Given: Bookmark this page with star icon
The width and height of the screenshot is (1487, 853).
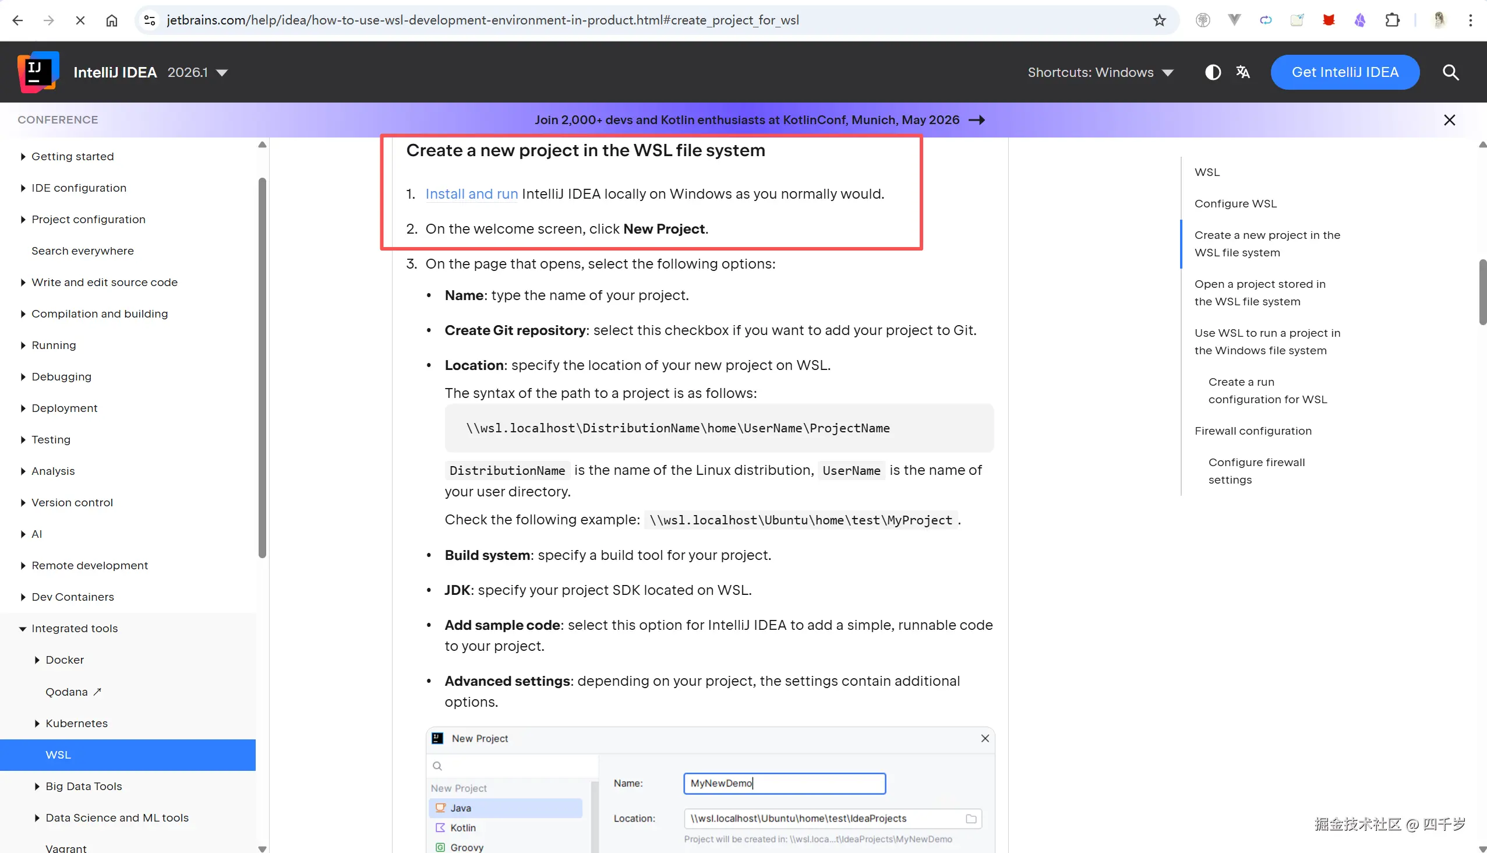Looking at the screenshot, I should (1159, 20).
